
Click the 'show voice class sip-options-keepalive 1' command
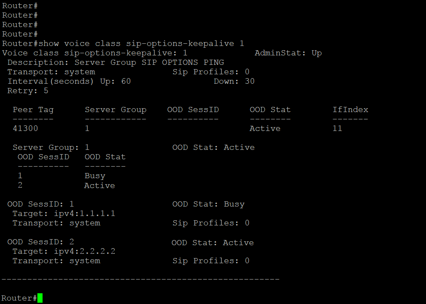[141, 44]
